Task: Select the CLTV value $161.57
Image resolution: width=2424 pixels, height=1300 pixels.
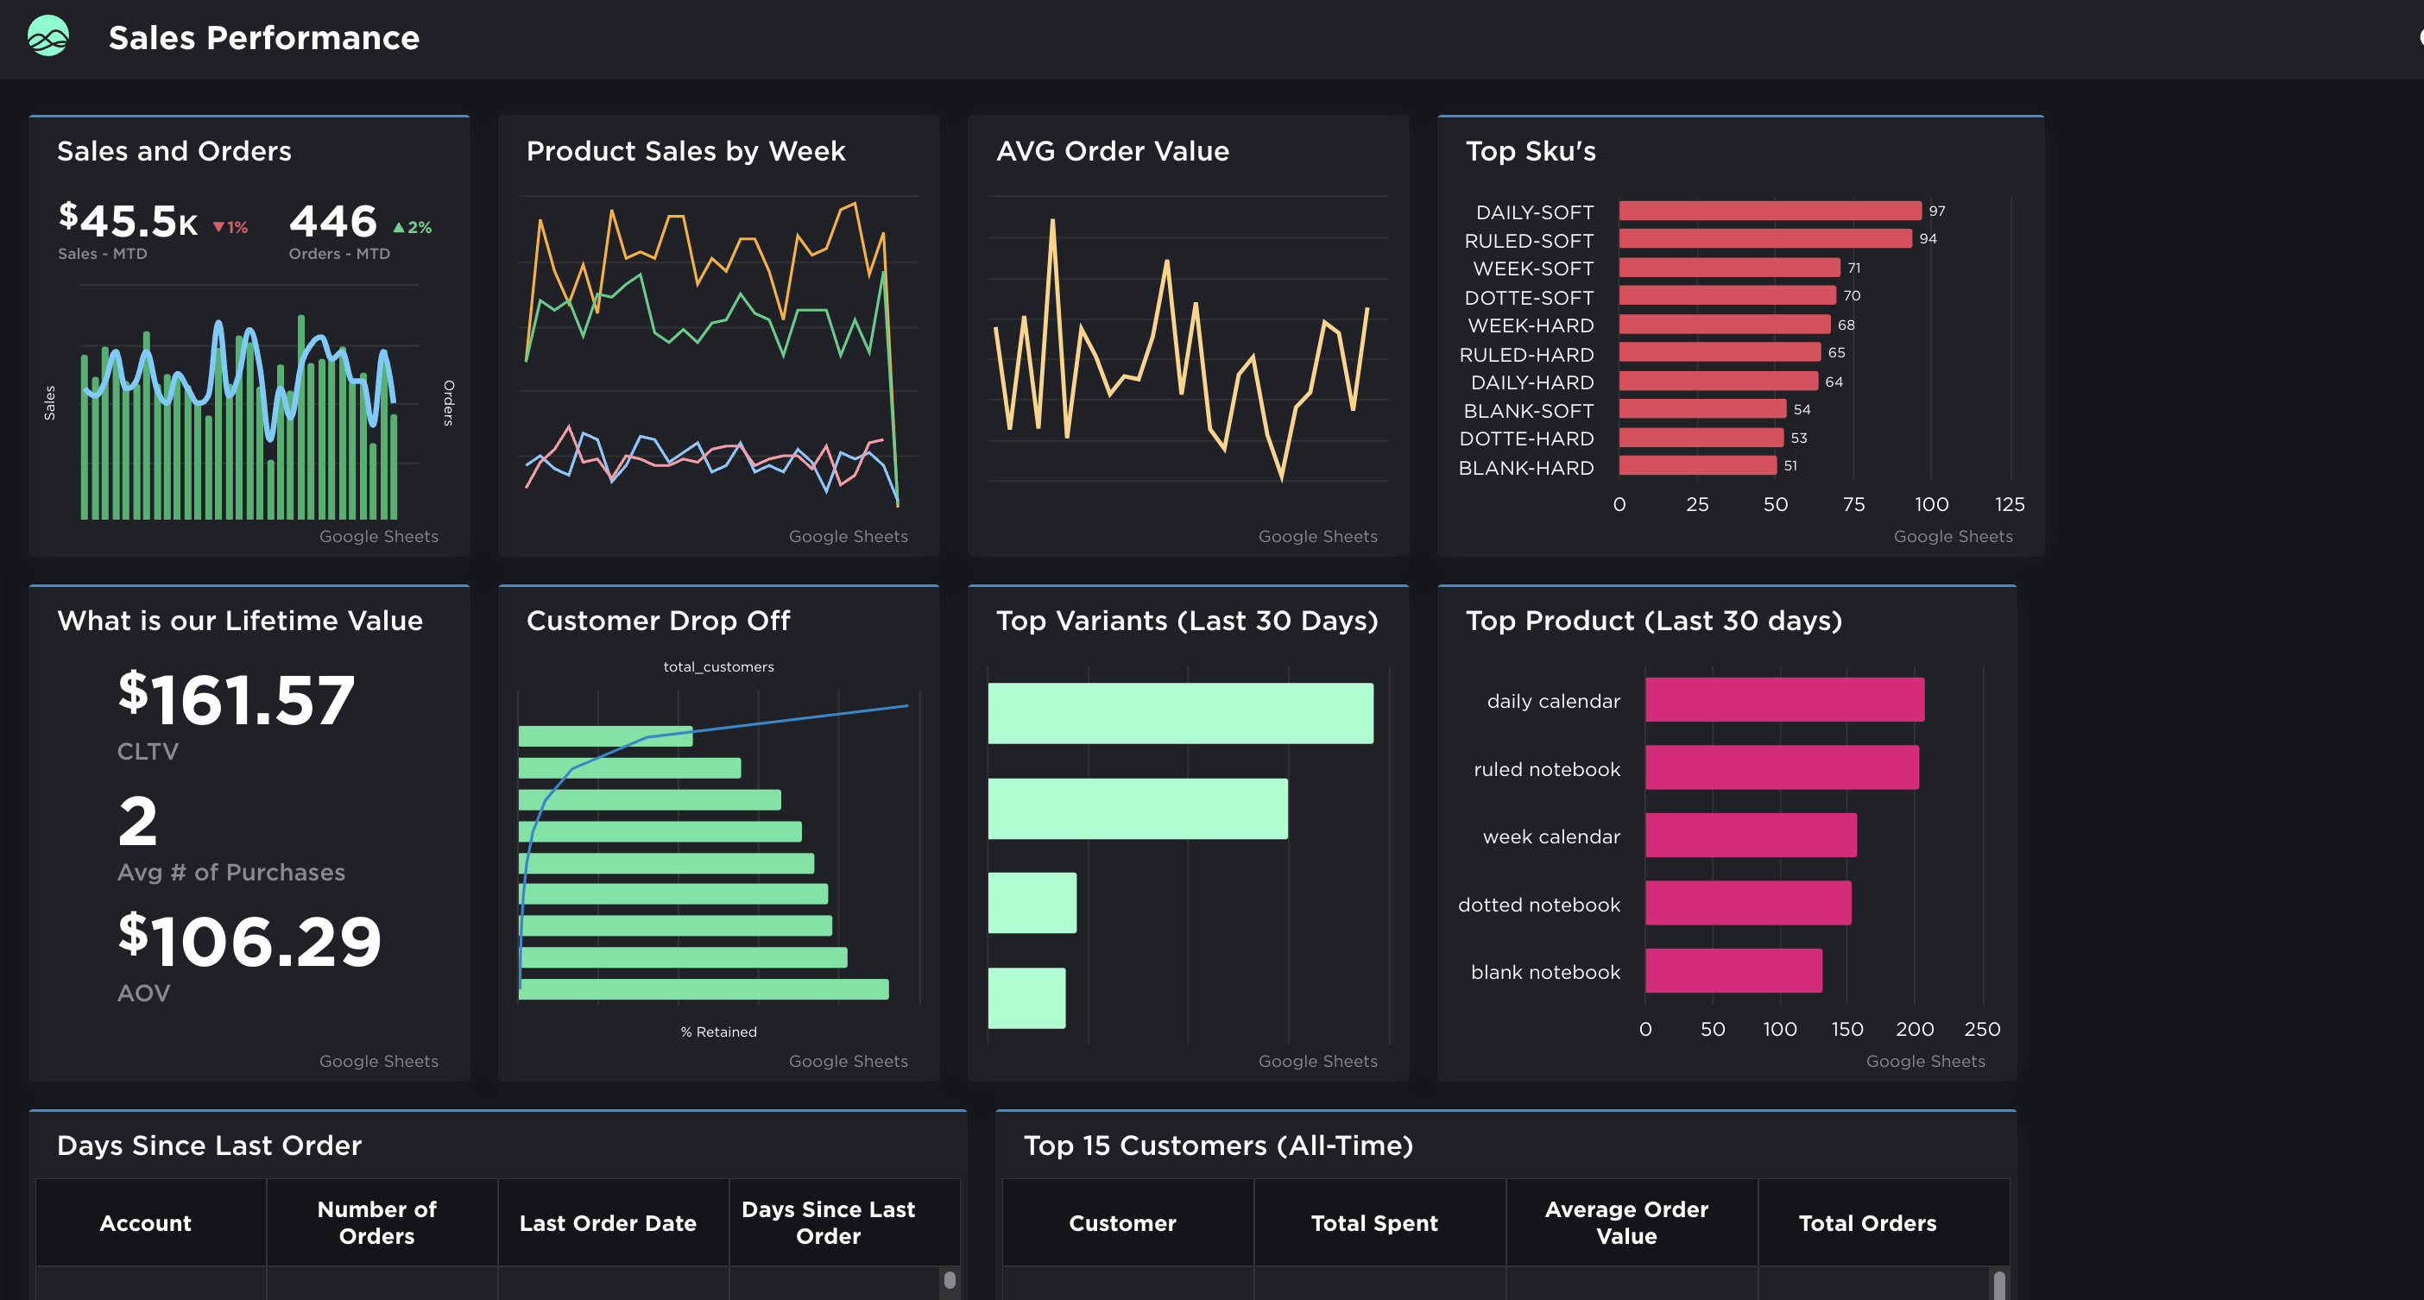Action: pos(236,698)
